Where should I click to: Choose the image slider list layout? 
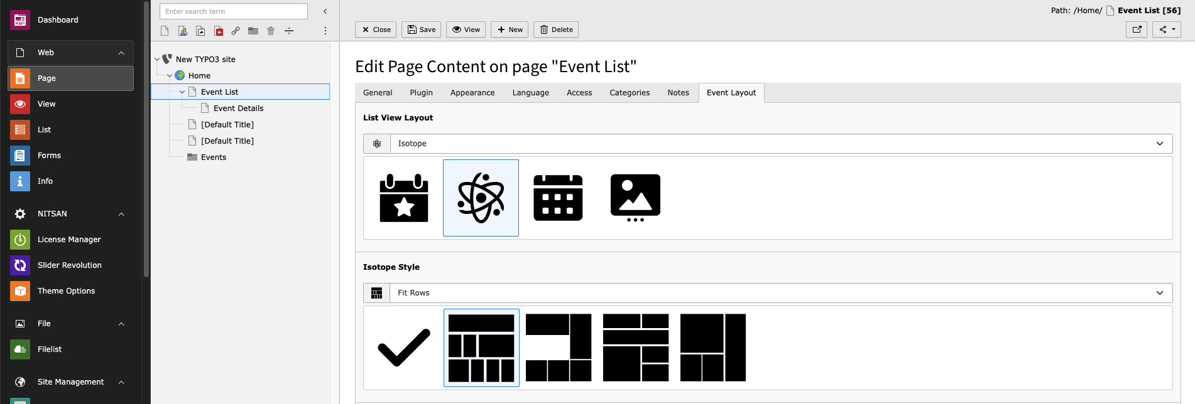click(x=635, y=198)
